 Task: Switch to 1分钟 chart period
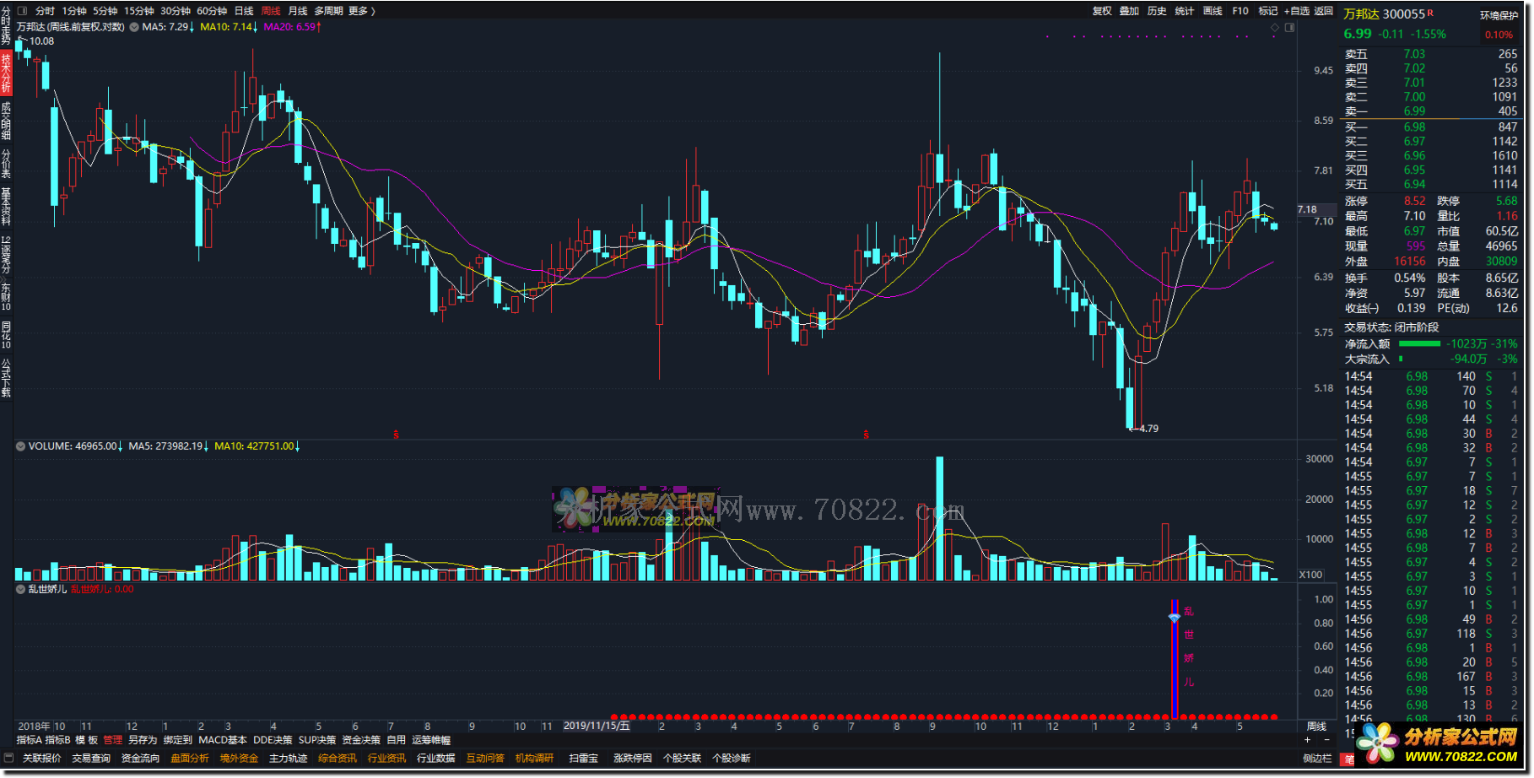click(x=74, y=11)
